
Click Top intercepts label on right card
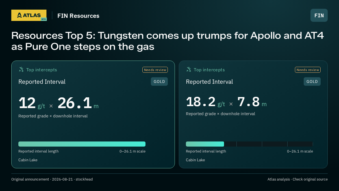pos(209,70)
